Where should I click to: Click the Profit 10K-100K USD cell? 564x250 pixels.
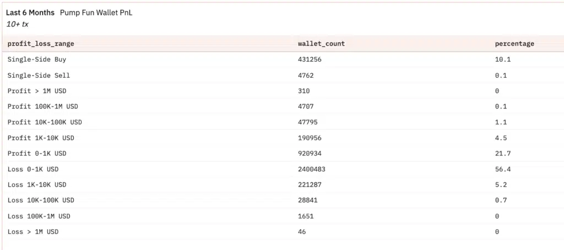pyautogui.click(x=45, y=122)
